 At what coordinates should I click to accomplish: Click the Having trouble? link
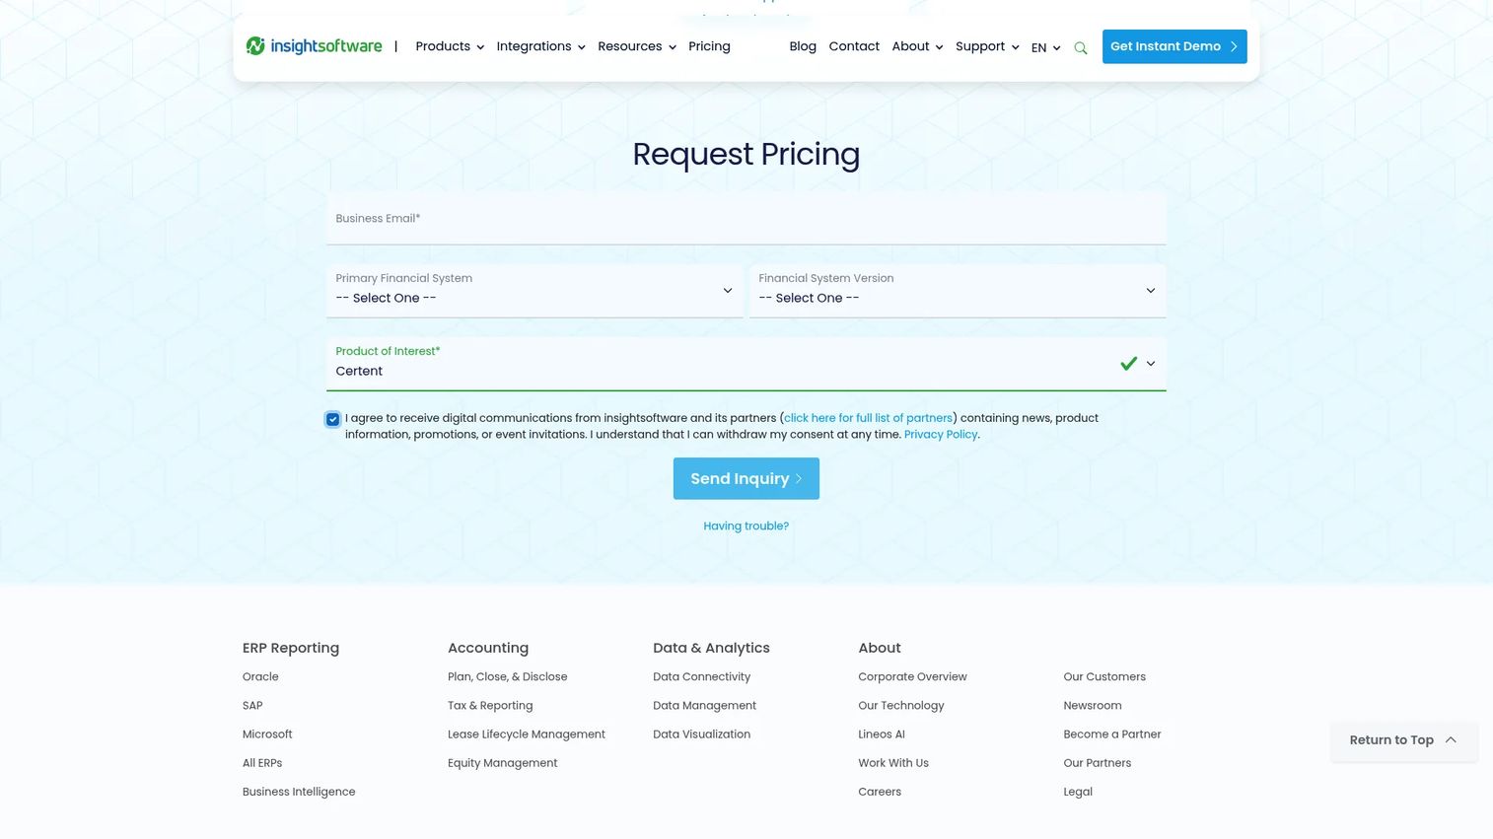(x=746, y=525)
